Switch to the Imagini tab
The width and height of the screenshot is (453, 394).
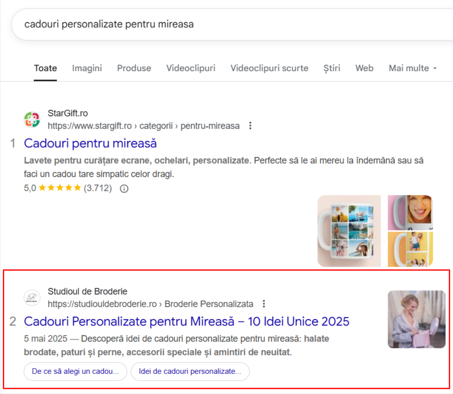tap(87, 68)
